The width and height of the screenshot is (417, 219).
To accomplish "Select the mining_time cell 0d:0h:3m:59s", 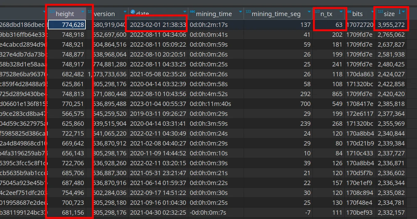I will click(216, 124).
